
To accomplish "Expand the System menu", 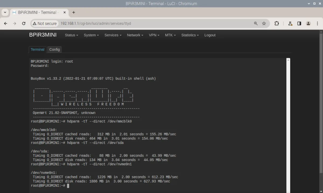I will tap(91, 35).
